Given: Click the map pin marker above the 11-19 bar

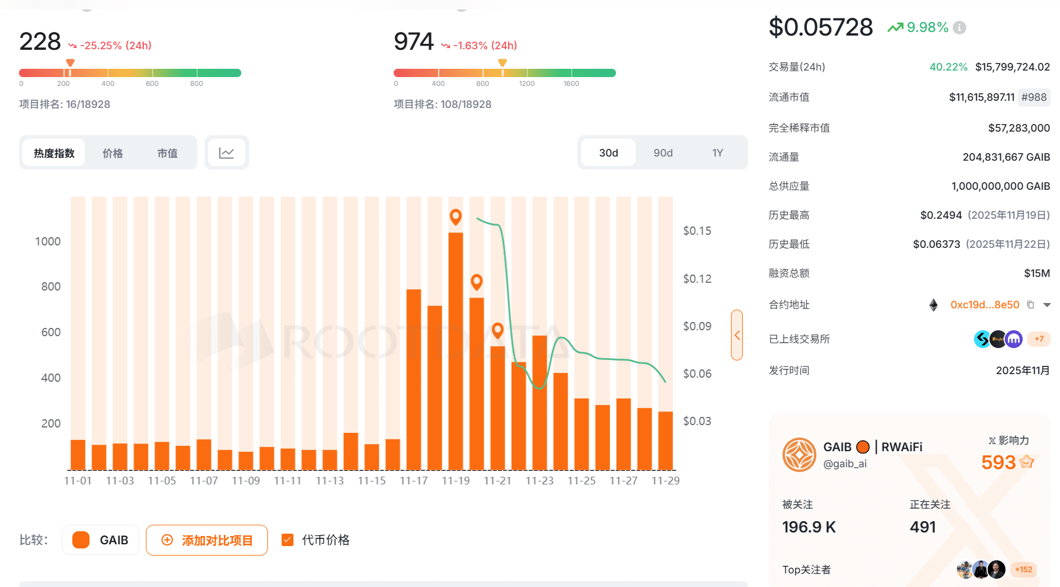Looking at the screenshot, I should [x=455, y=216].
